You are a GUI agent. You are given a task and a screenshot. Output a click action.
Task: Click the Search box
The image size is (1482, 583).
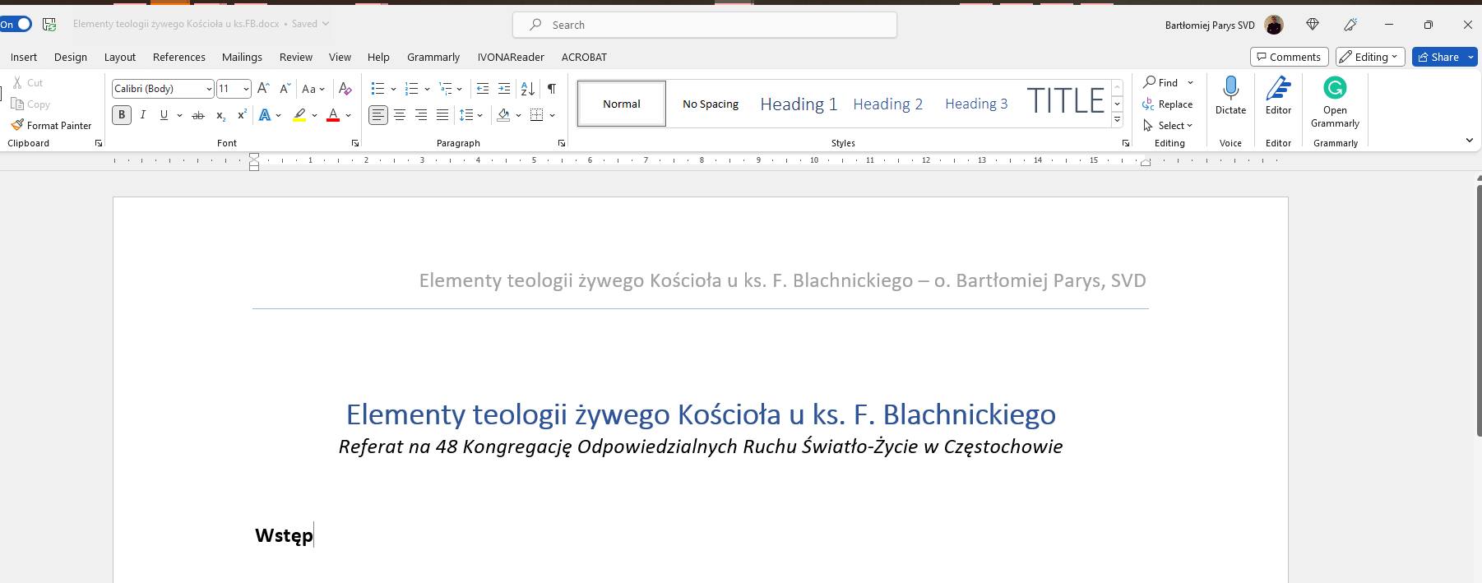(705, 25)
